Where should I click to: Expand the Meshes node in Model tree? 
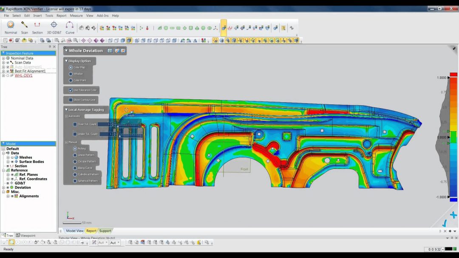[8, 157]
